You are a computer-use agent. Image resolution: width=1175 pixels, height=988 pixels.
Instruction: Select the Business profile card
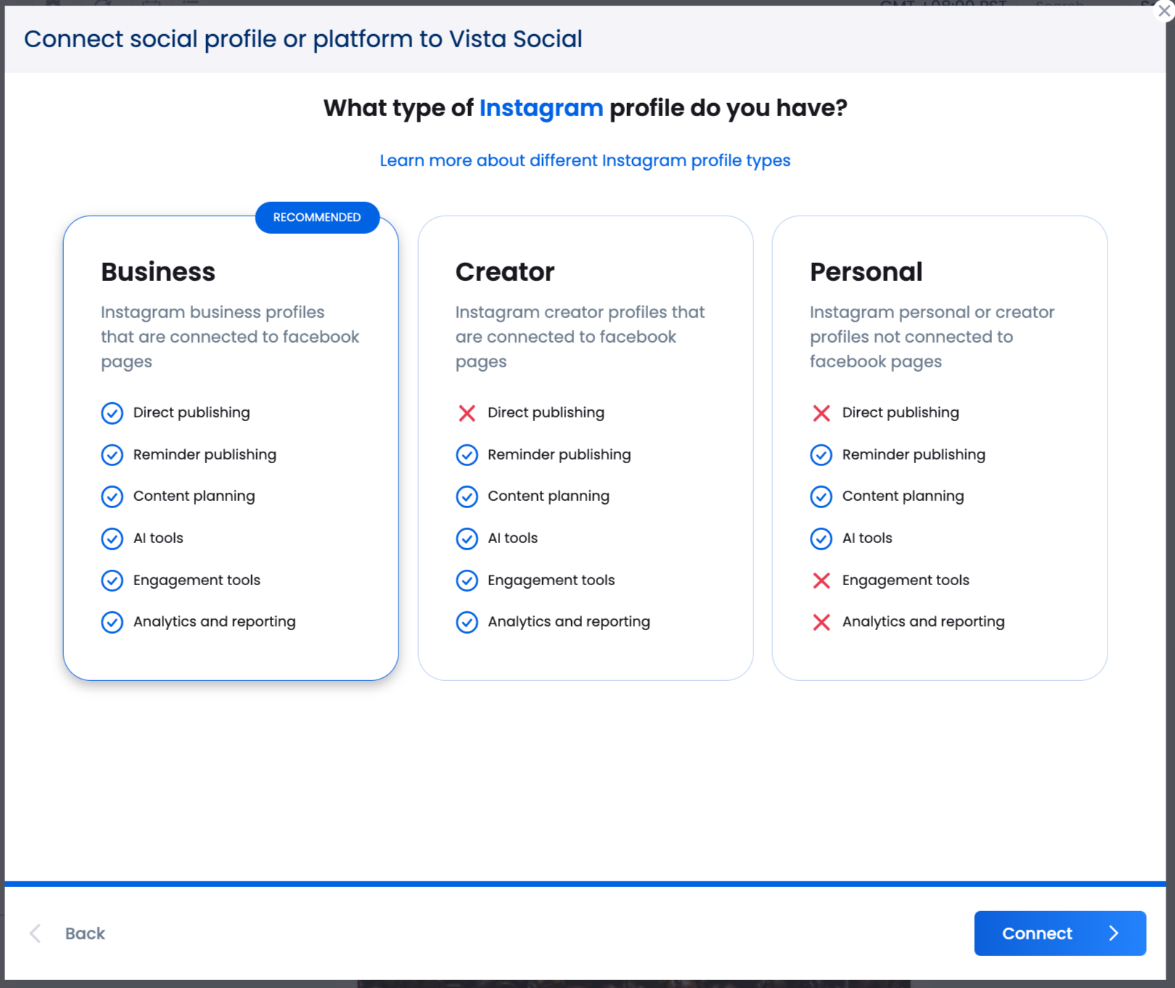231,448
